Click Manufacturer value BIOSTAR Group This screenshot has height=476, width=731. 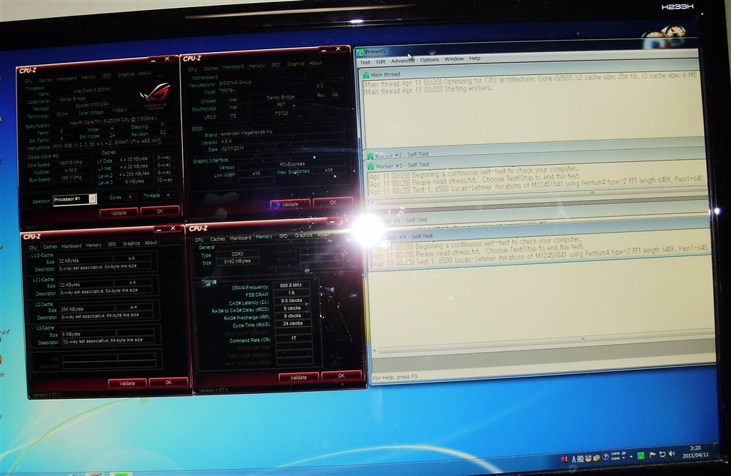(236, 83)
